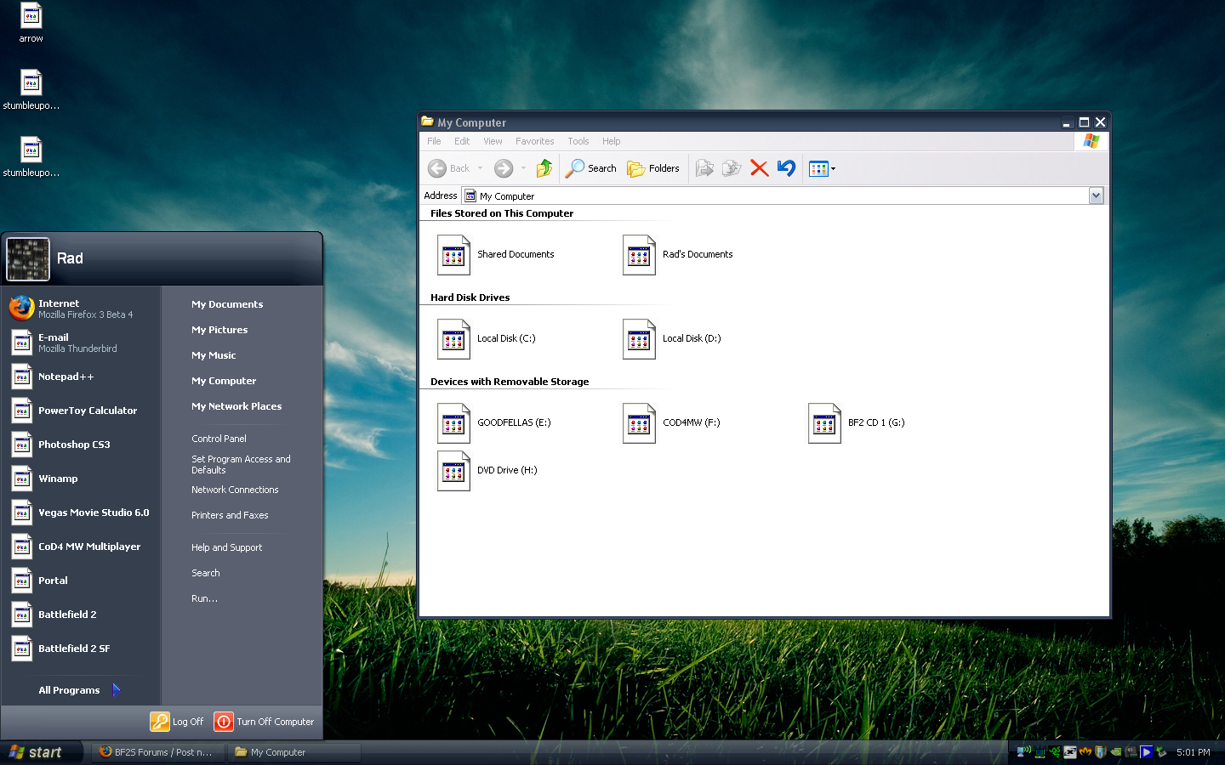The width and height of the screenshot is (1225, 765).
Task: Click the red X Delete toolbar icon
Action: coord(760,168)
